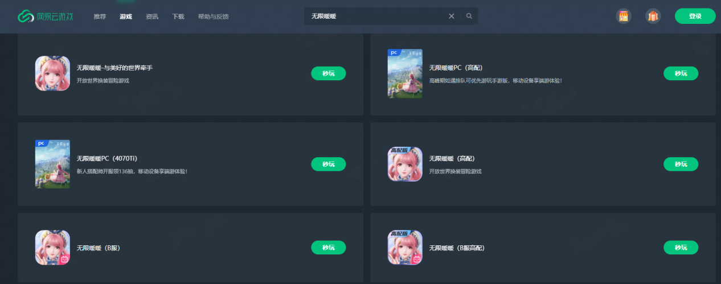Go to the 下载 navigation tab
The width and height of the screenshot is (721, 284).
pyautogui.click(x=178, y=17)
